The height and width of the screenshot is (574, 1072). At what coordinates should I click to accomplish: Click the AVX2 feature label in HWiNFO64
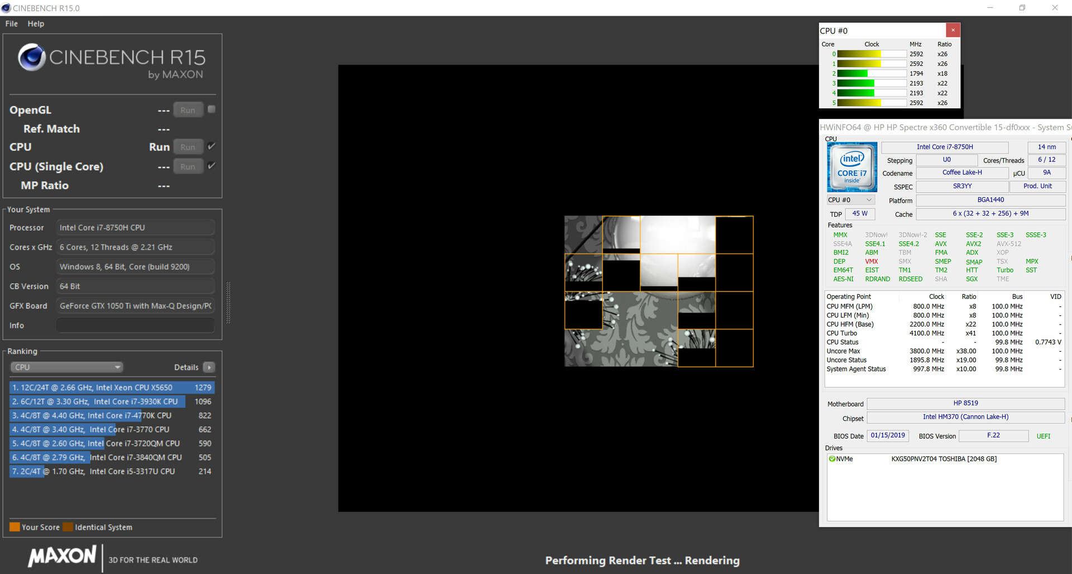pos(973,244)
